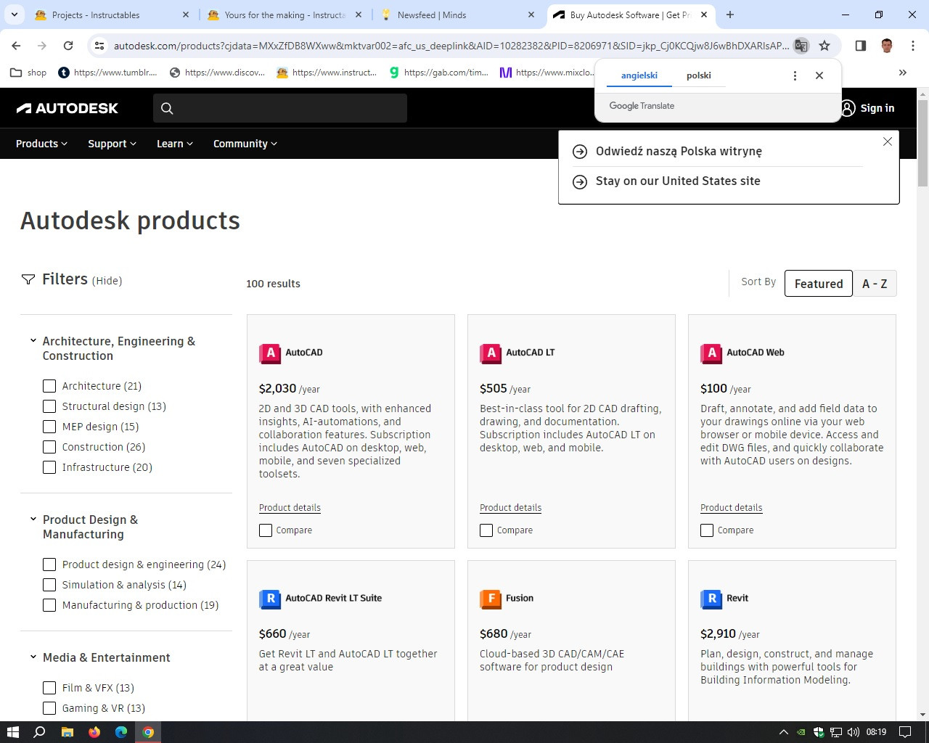Click the Google Translate icon in address bar
929x743 pixels.
pyautogui.click(x=801, y=46)
